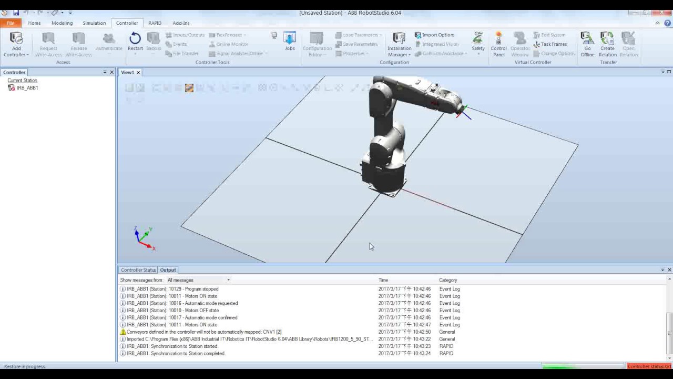Open the Events log tool
The height and width of the screenshot is (379, 673).
(176, 44)
